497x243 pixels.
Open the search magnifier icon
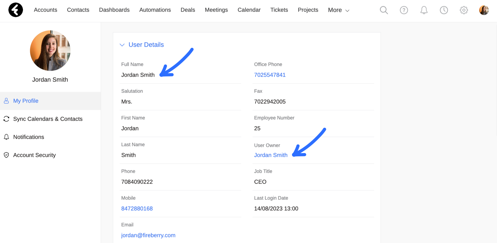tap(384, 10)
